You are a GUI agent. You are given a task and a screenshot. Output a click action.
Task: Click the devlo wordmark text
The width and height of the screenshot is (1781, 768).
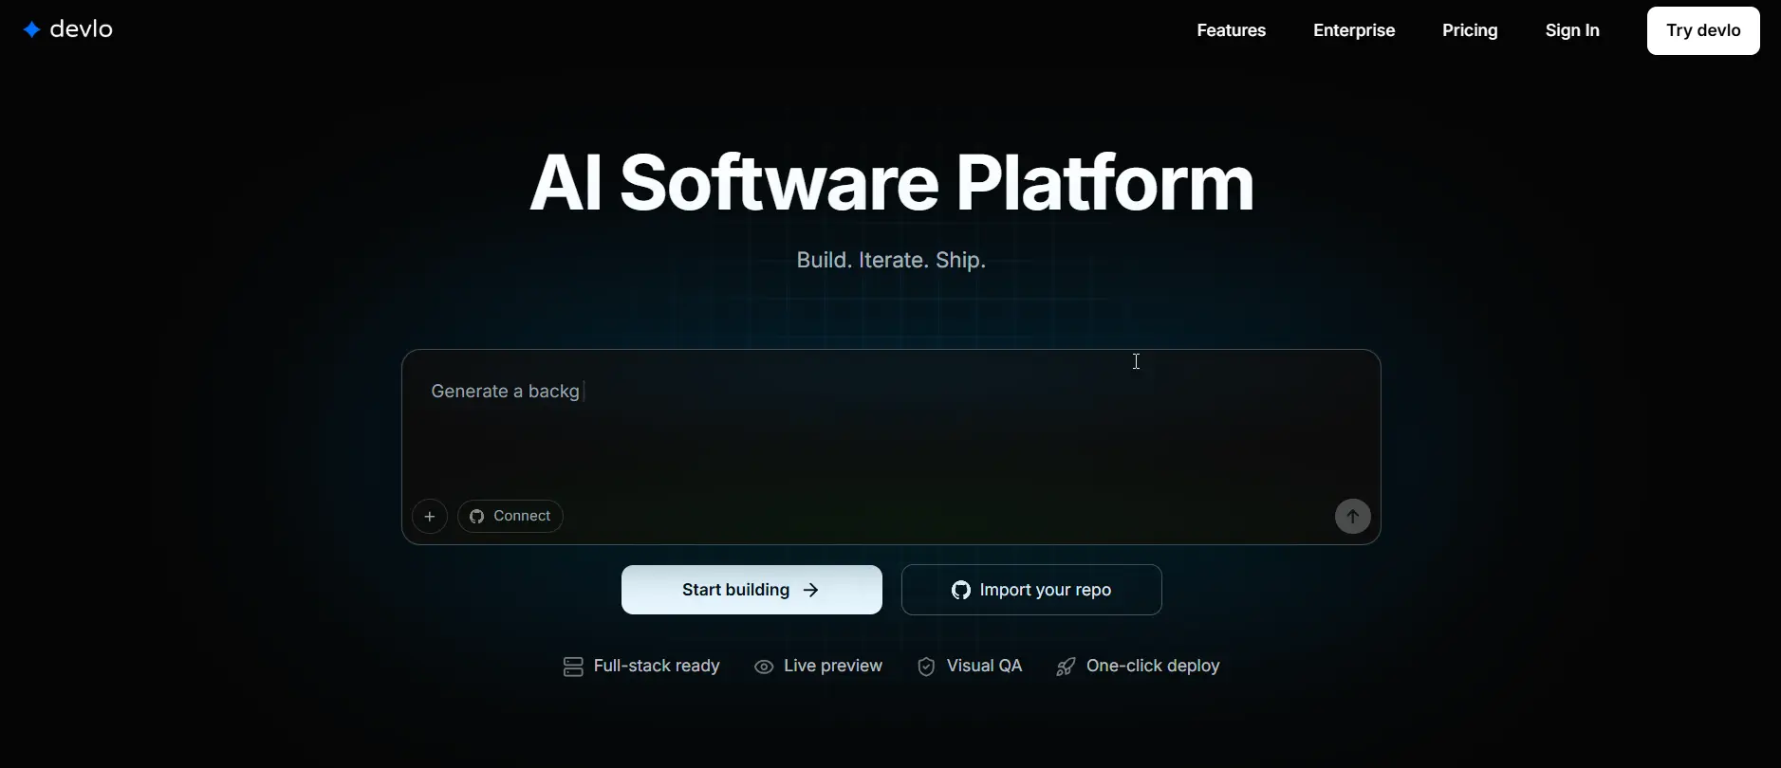click(82, 30)
